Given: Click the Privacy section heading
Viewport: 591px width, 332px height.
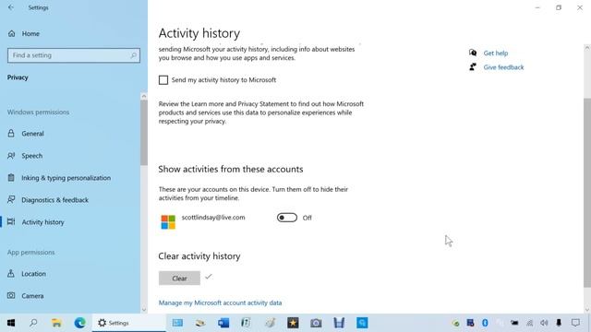Looking at the screenshot, I should coord(18,77).
